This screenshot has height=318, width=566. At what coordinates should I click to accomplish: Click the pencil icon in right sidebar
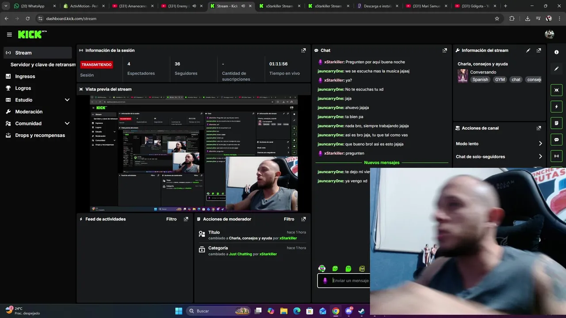[x=556, y=68]
